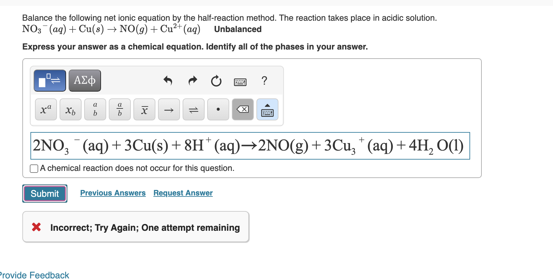Click the Submit button

click(x=45, y=193)
